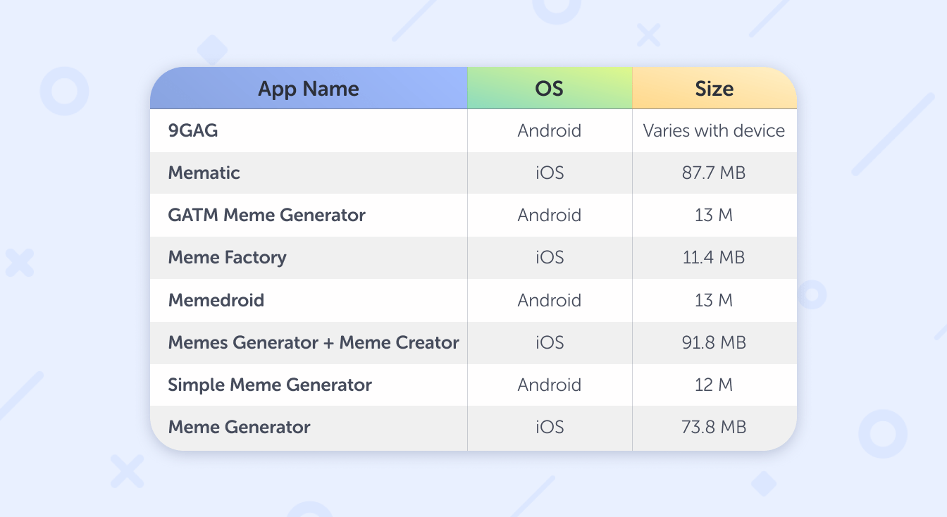Click the 12 M size value

click(714, 385)
